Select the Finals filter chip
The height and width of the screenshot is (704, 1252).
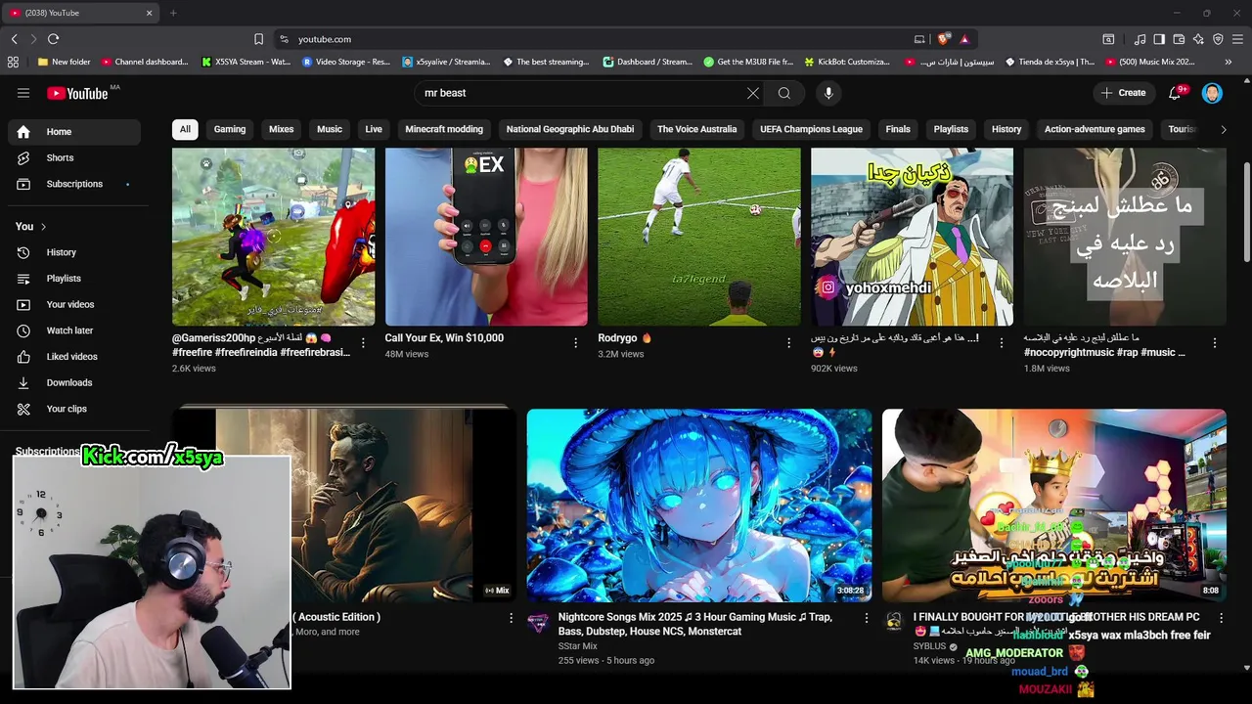(x=898, y=129)
